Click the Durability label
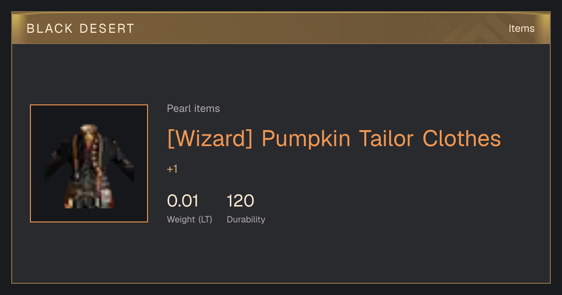 click(246, 220)
